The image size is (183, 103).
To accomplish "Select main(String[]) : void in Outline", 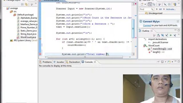I will (x=162, y=49).
